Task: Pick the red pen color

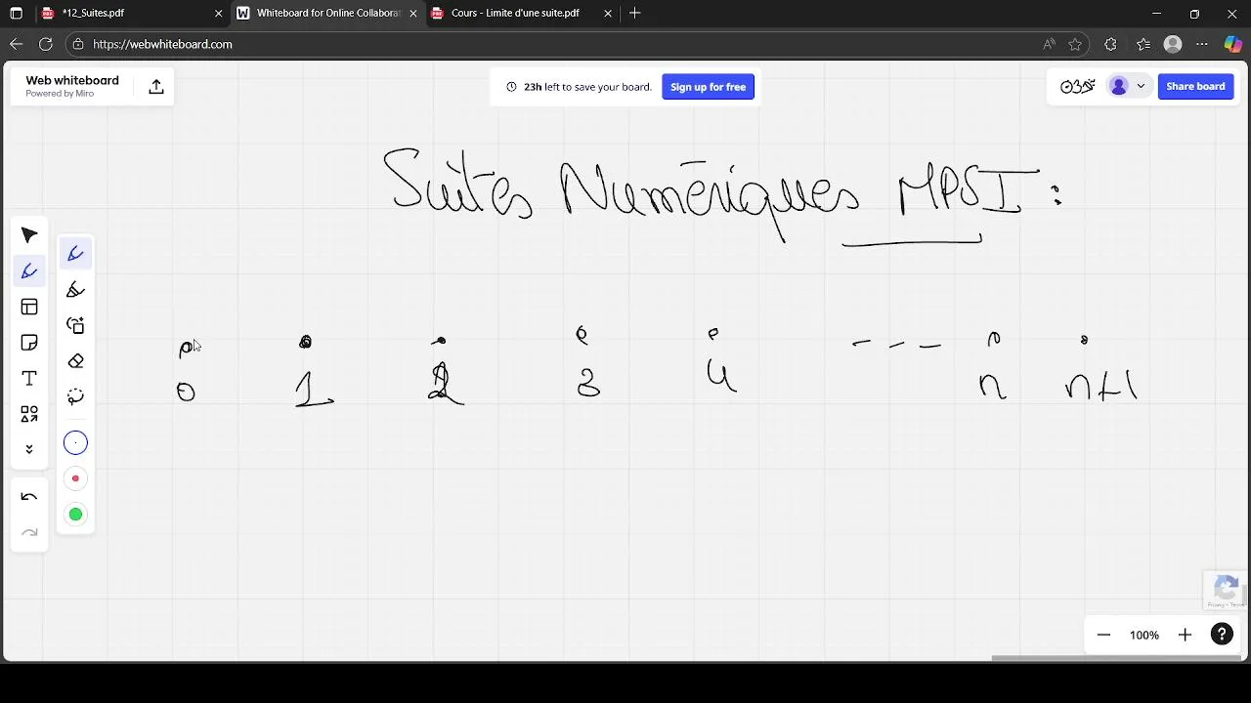Action: tap(75, 478)
